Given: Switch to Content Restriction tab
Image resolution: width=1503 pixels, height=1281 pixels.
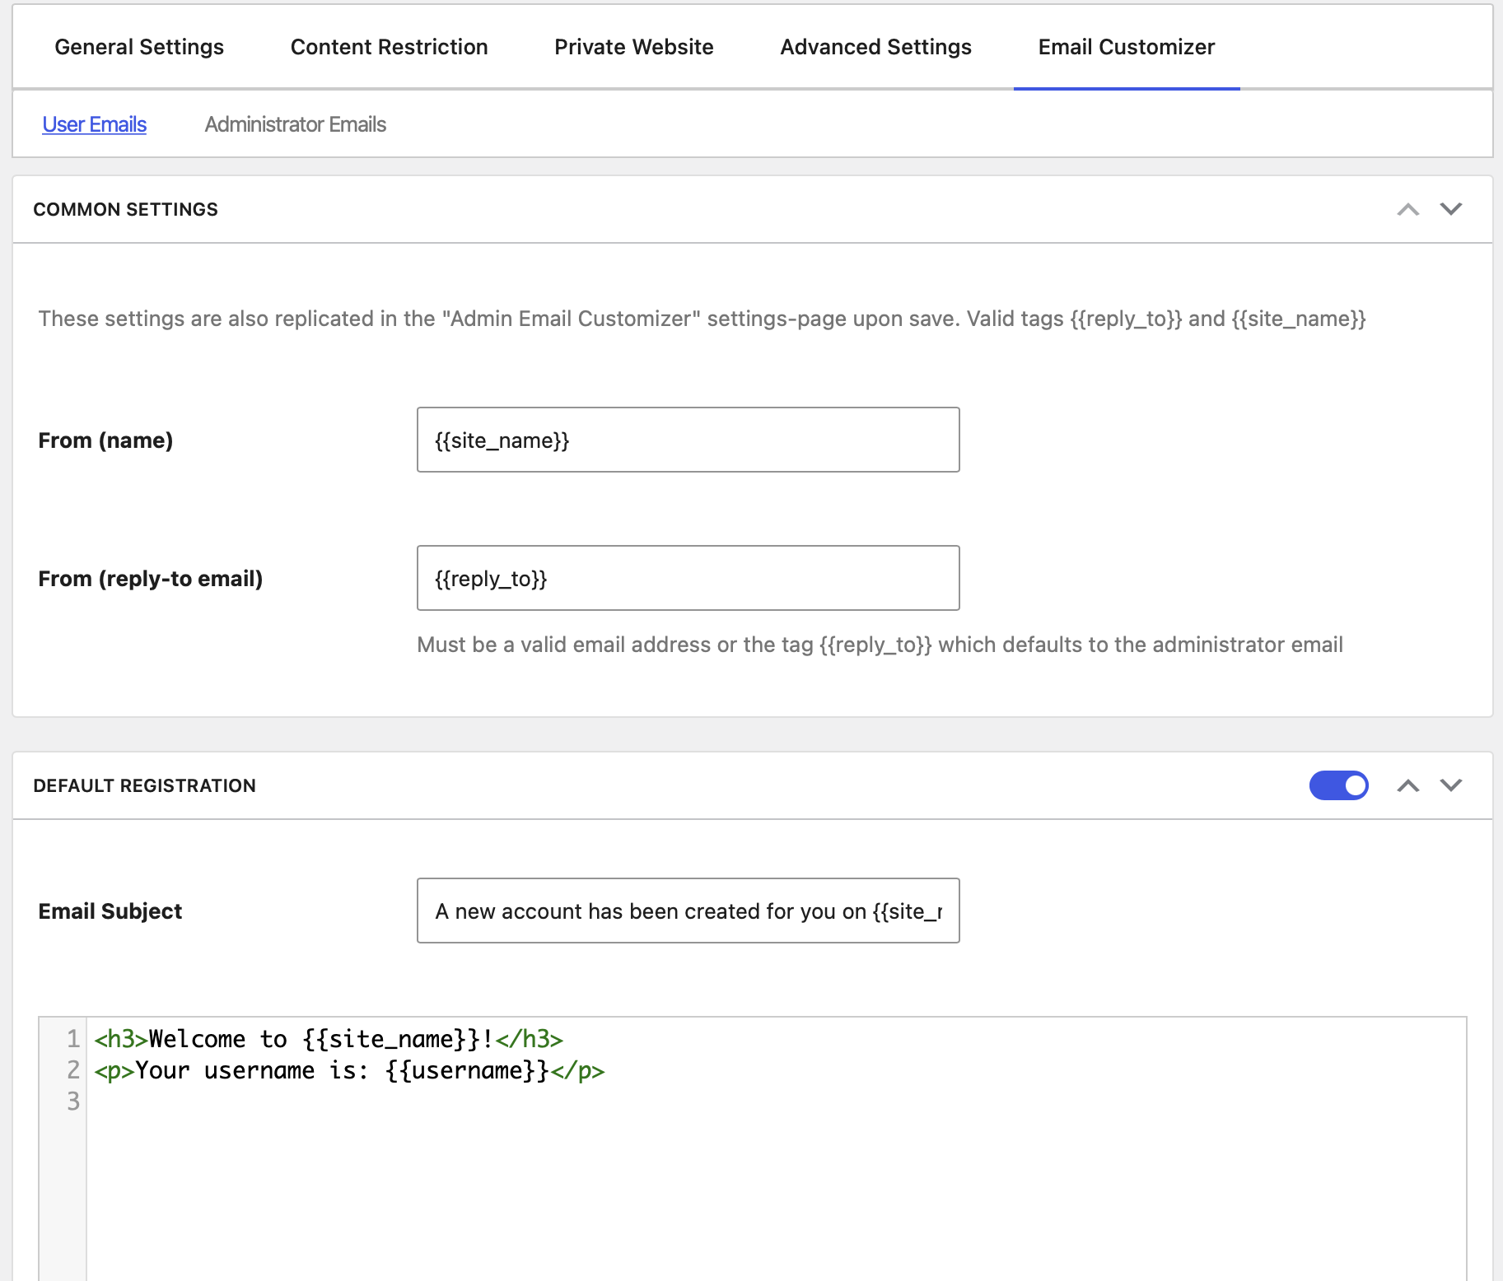Looking at the screenshot, I should click(x=389, y=47).
